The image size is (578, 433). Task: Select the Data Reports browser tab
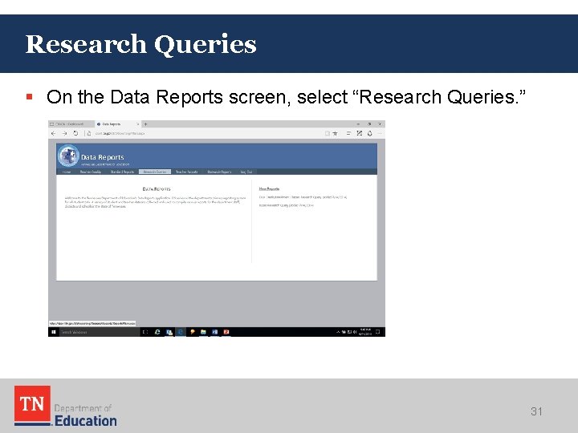click(117, 124)
